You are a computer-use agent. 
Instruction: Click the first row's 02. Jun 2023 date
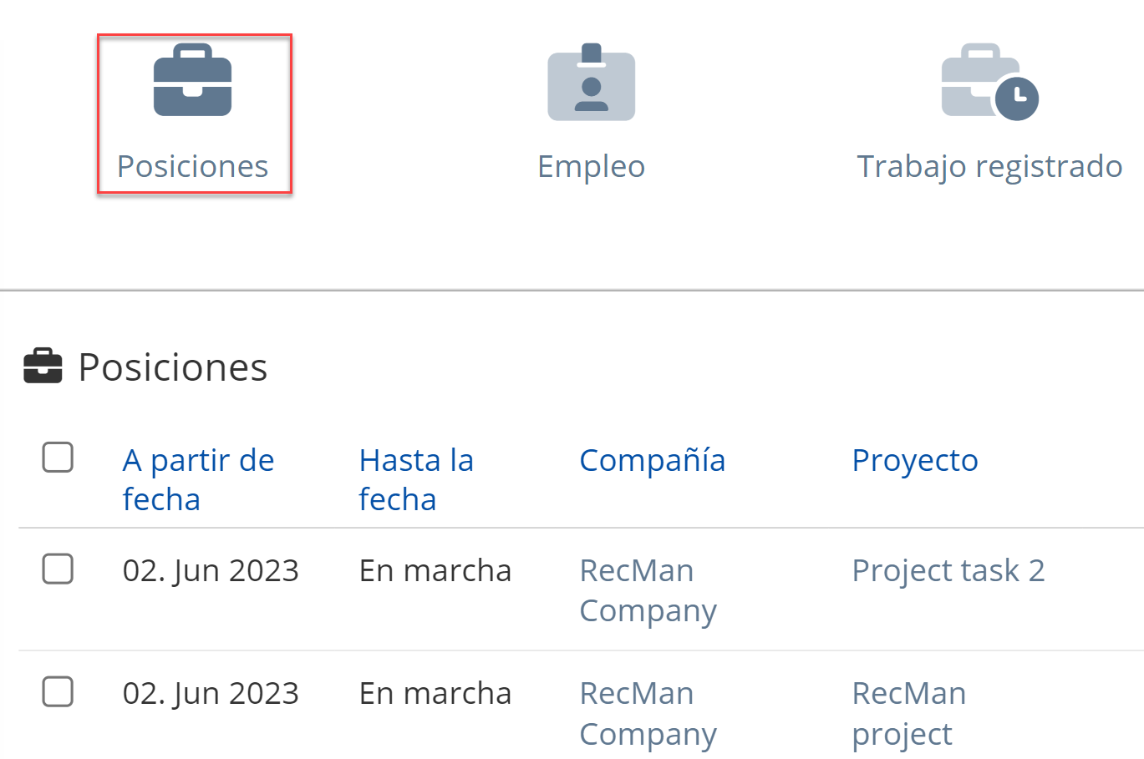pyautogui.click(x=211, y=570)
